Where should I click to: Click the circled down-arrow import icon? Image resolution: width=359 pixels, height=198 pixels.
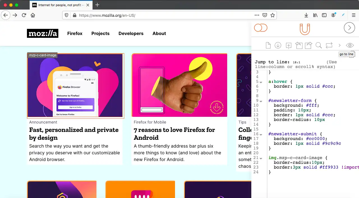(278, 45)
